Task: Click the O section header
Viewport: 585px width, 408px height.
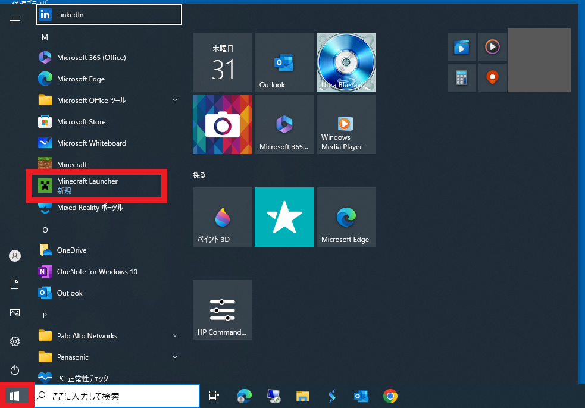Action: (x=45, y=230)
